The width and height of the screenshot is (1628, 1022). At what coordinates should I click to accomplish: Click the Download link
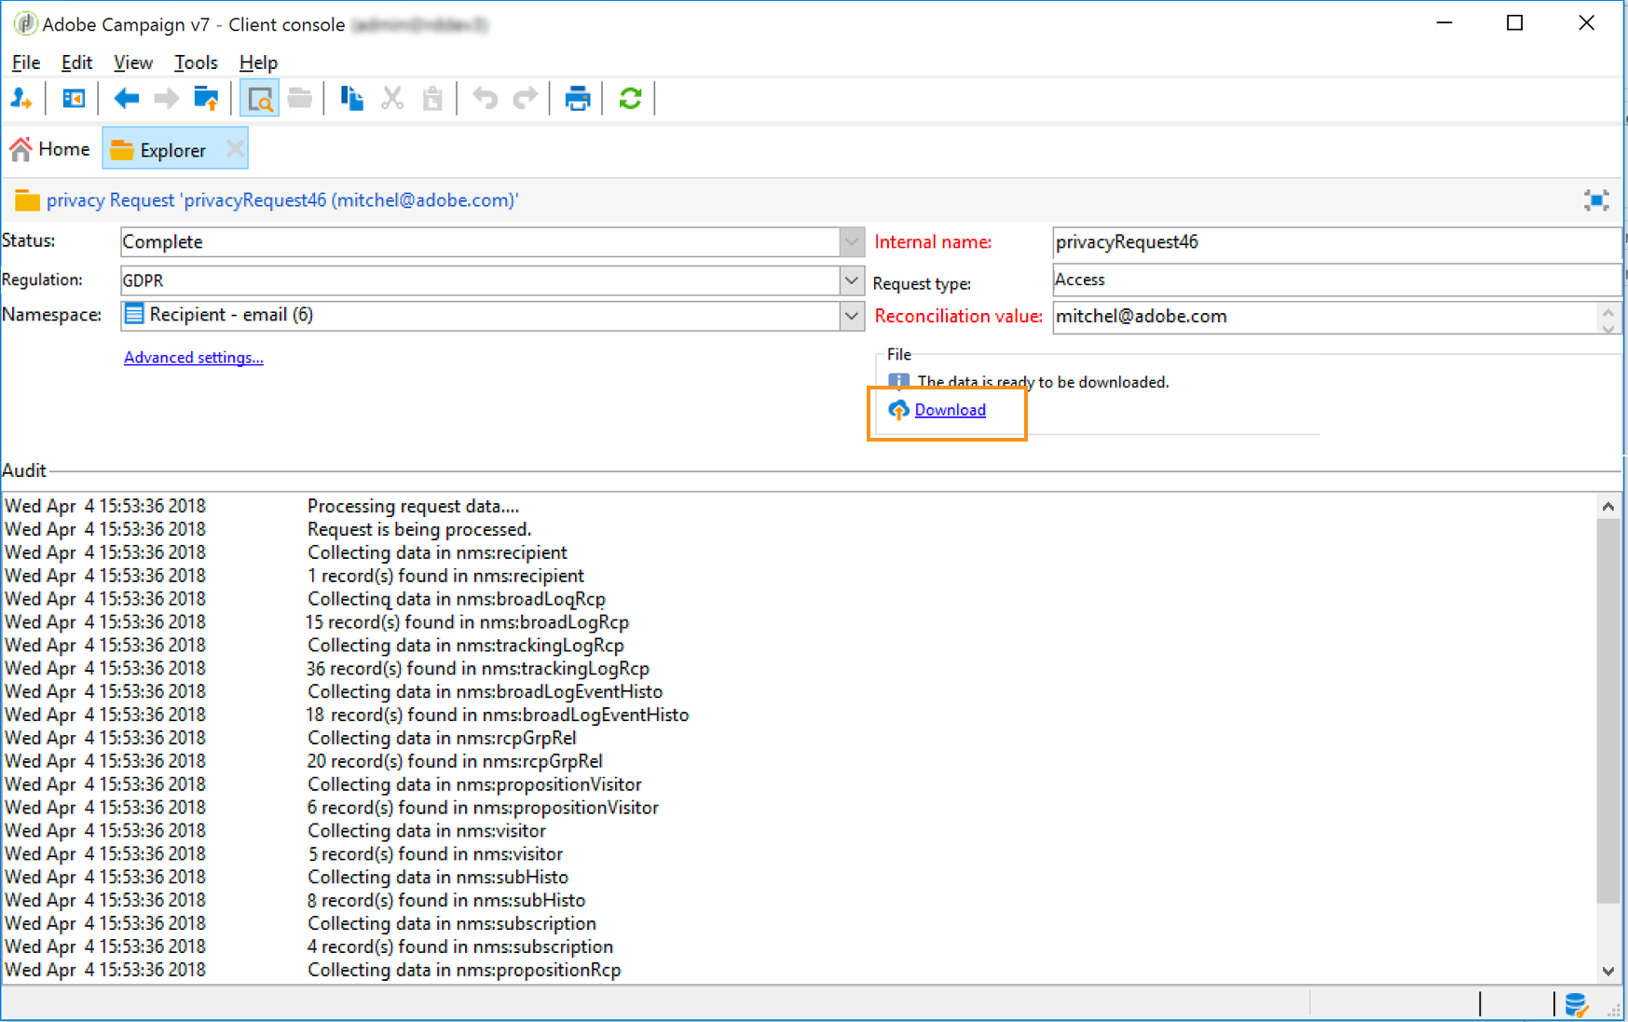point(950,410)
